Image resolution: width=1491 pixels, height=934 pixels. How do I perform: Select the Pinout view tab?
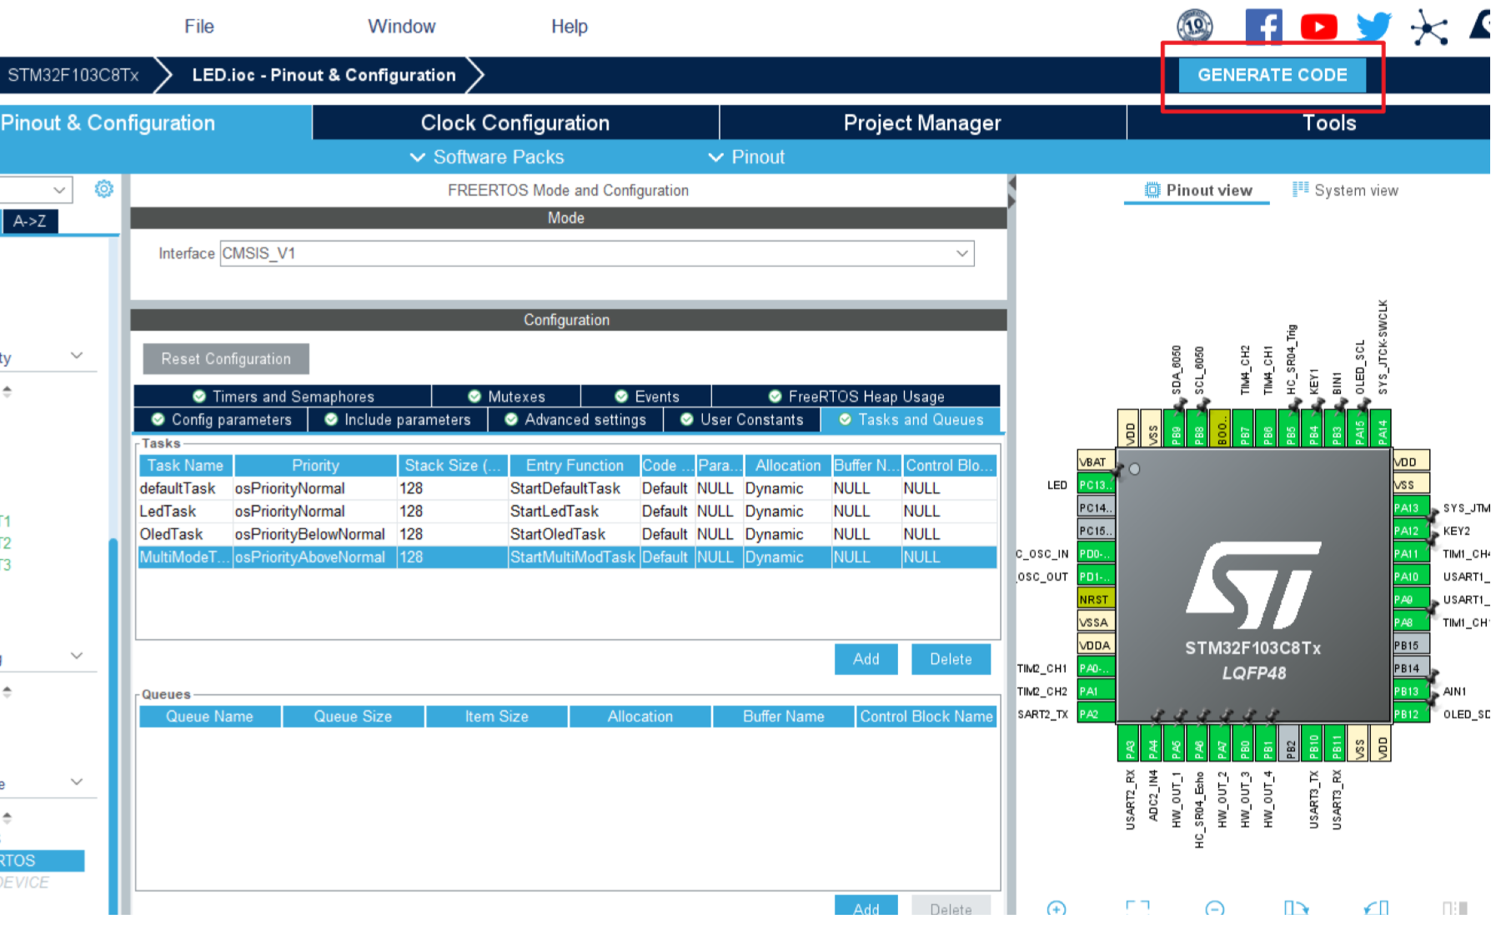coord(1197,190)
